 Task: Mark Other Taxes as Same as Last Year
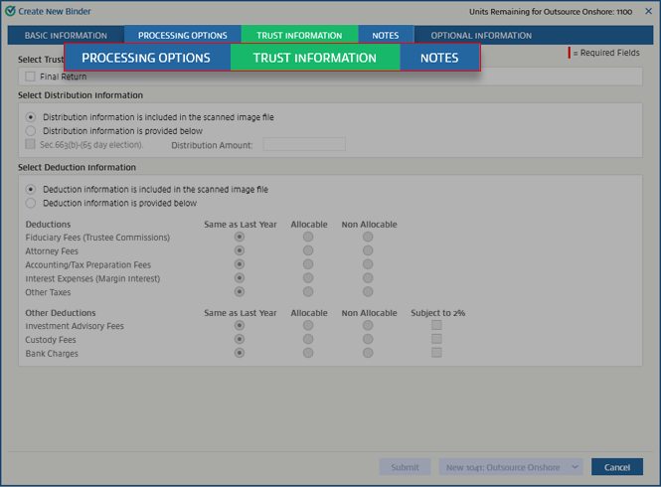[x=239, y=292]
